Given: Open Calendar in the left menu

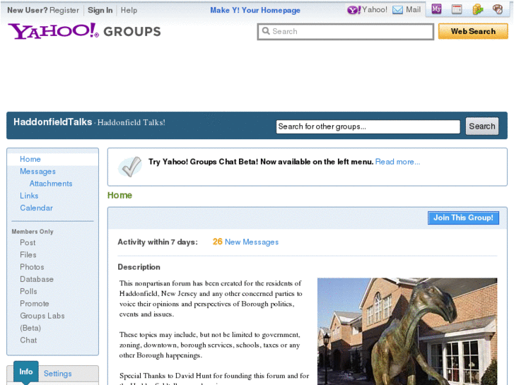Looking at the screenshot, I should (36, 208).
